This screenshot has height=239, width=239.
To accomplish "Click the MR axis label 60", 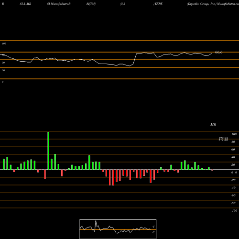I will tap(233, 150).
